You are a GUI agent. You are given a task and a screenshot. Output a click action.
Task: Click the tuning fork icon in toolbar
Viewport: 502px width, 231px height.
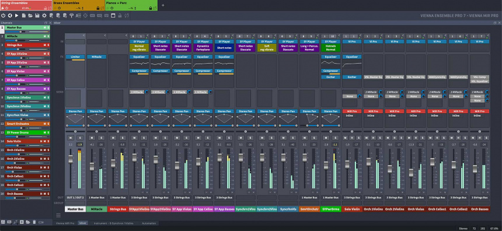click(x=71, y=16)
